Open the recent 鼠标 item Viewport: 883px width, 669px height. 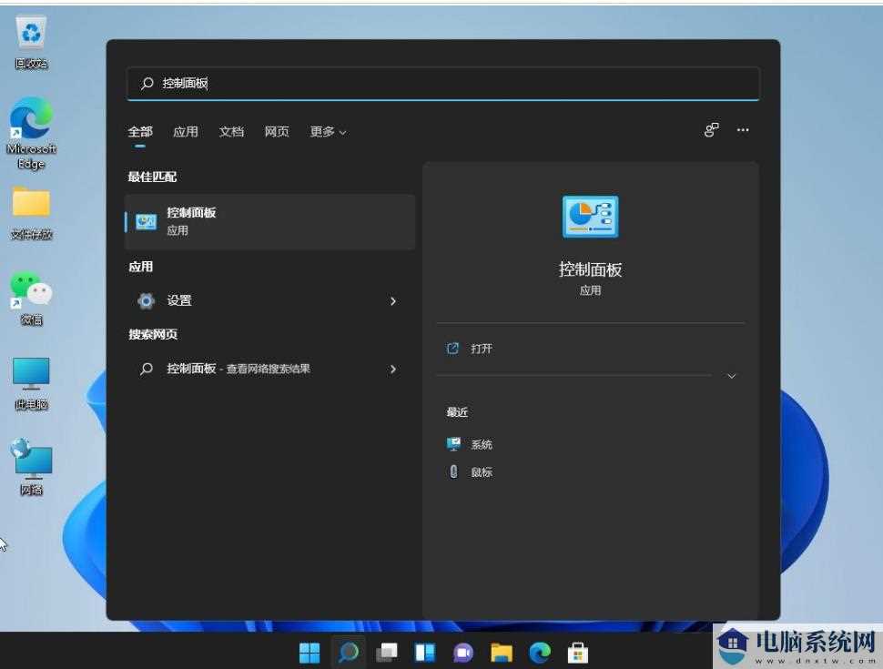pyautogui.click(x=481, y=471)
